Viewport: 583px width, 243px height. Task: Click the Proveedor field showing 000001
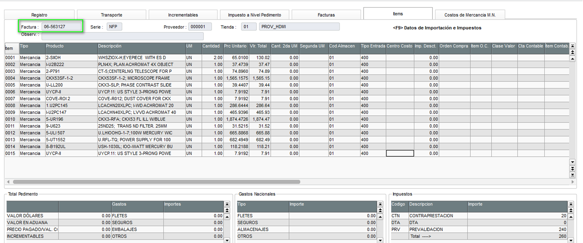200,26
